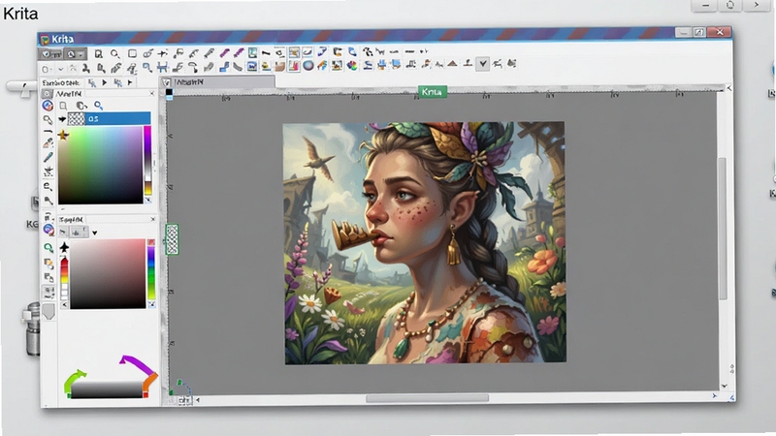776x436 pixels.
Task: Select the lower docker title tab
Action: (x=72, y=219)
